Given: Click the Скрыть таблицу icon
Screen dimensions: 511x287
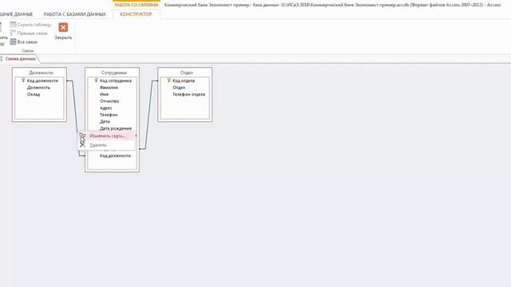Looking at the screenshot, I should [x=13, y=25].
